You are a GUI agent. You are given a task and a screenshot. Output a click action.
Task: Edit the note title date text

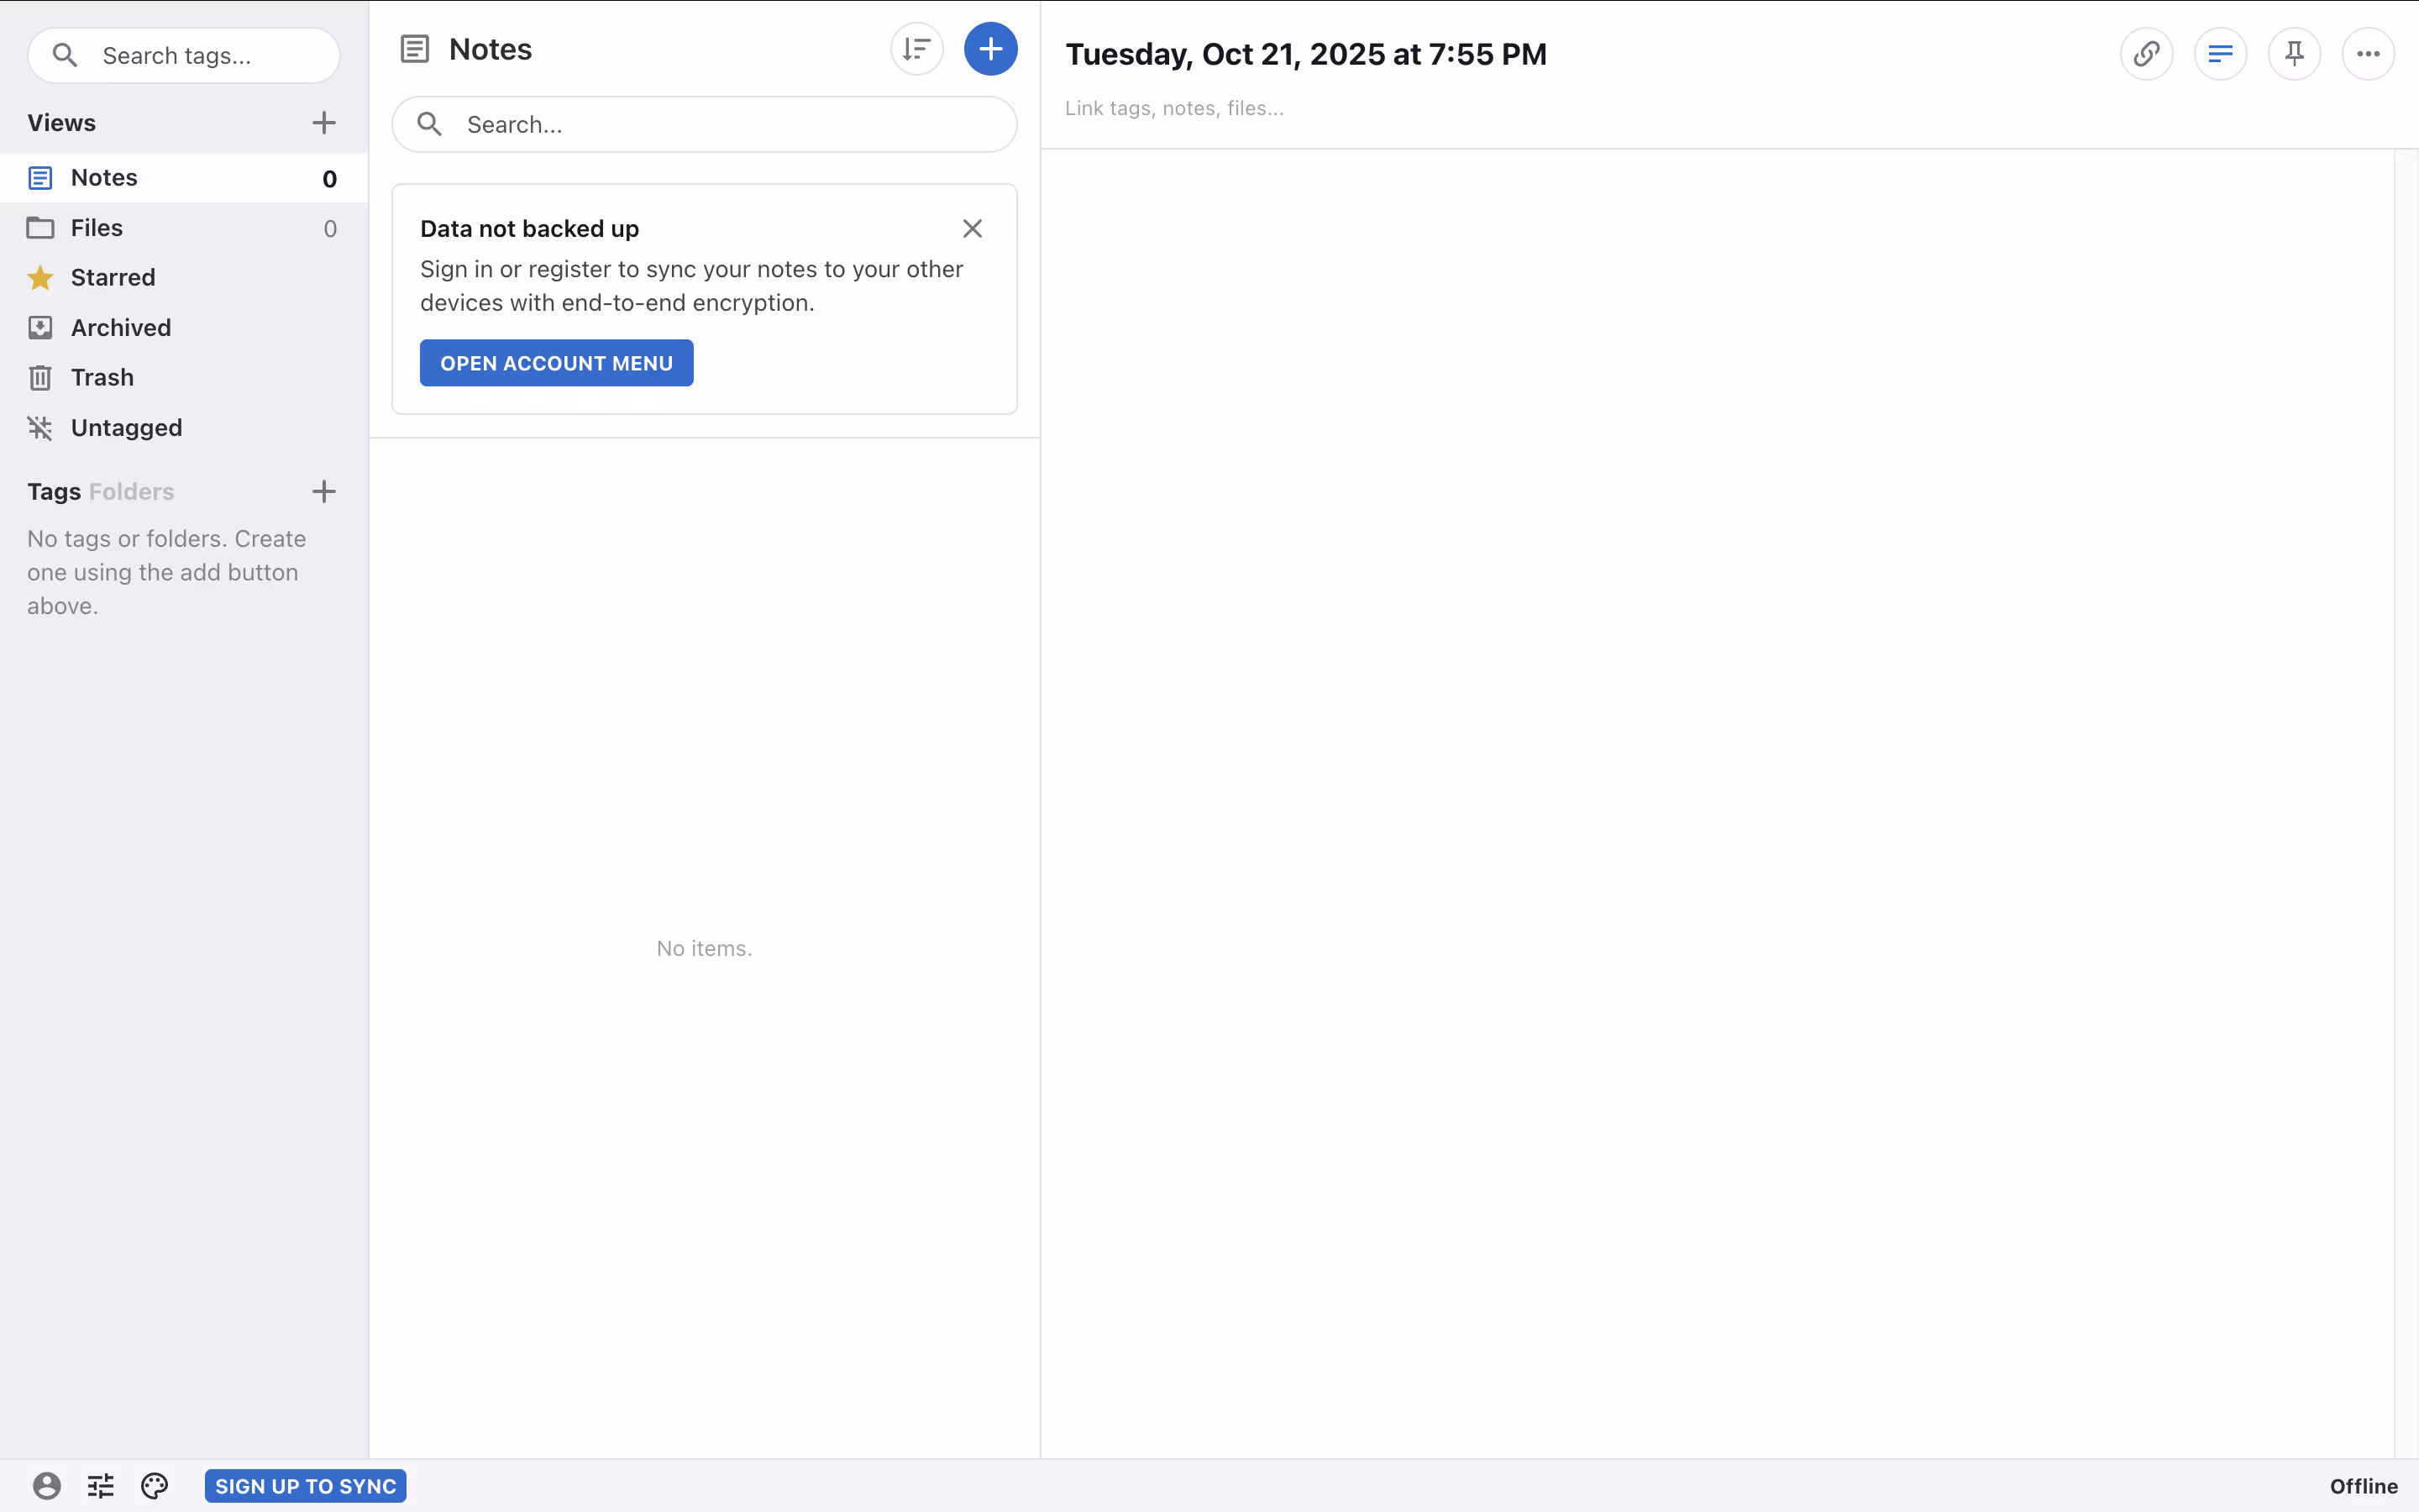pyautogui.click(x=1305, y=54)
